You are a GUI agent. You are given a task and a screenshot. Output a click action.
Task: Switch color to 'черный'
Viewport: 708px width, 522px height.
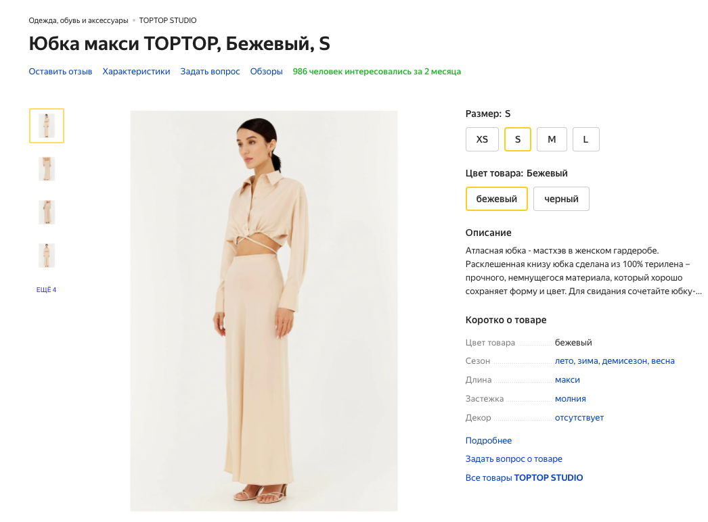[561, 199]
